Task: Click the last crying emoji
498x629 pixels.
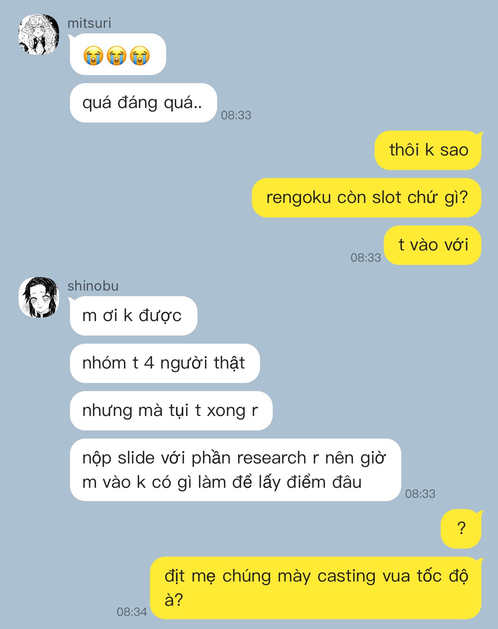Action: click(x=140, y=56)
